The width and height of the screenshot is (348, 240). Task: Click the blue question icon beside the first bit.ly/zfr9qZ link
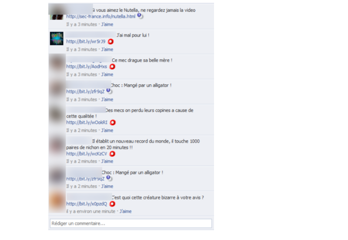coord(109,91)
